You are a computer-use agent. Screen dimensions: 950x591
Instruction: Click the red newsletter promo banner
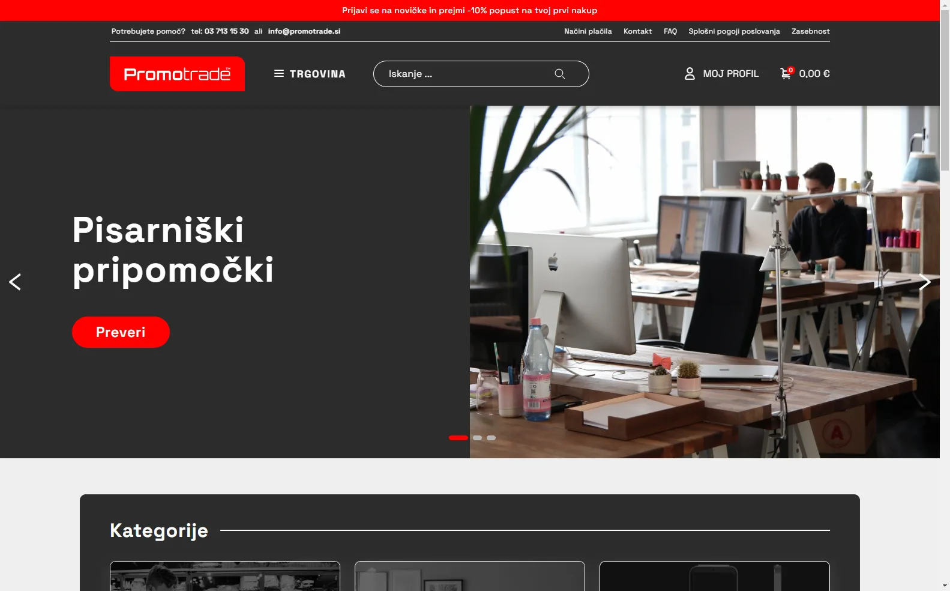tap(470, 10)
